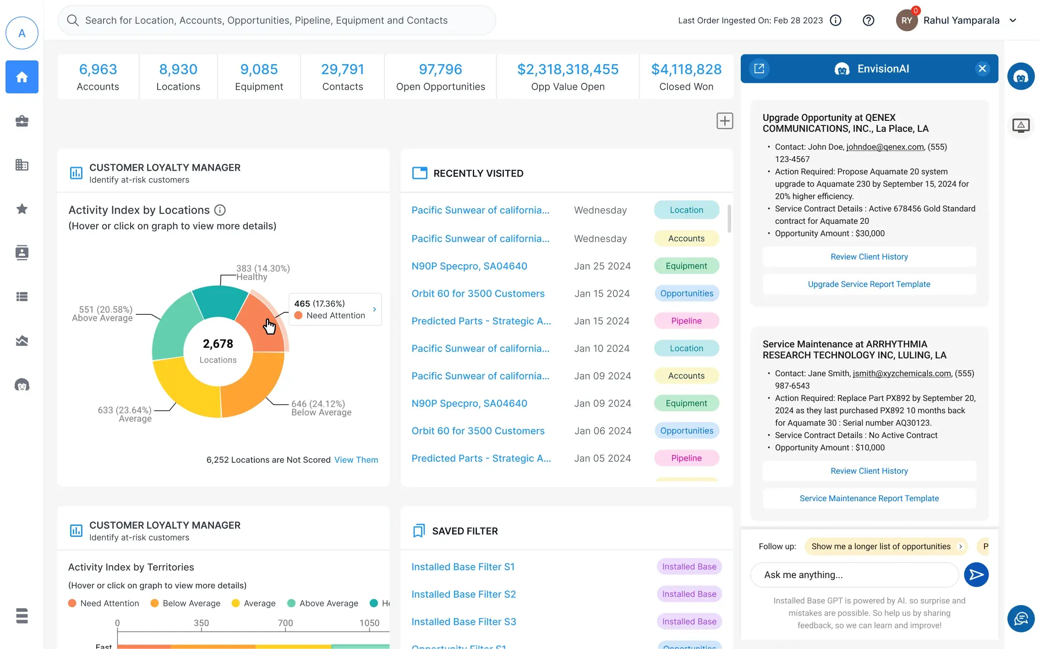
Task: Click the Recently Visited list scrollbar
Action: click(x=729, y=218)
